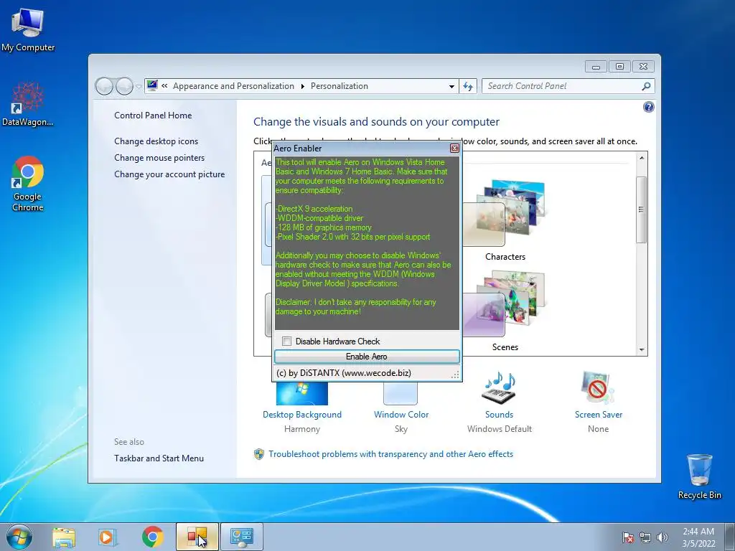Open recent pages dropdown next to Forward
The image size is (735, 551).
[x=139, y=86]
